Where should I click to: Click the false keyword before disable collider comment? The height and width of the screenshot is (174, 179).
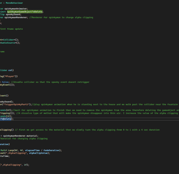[x=5, y=82]
